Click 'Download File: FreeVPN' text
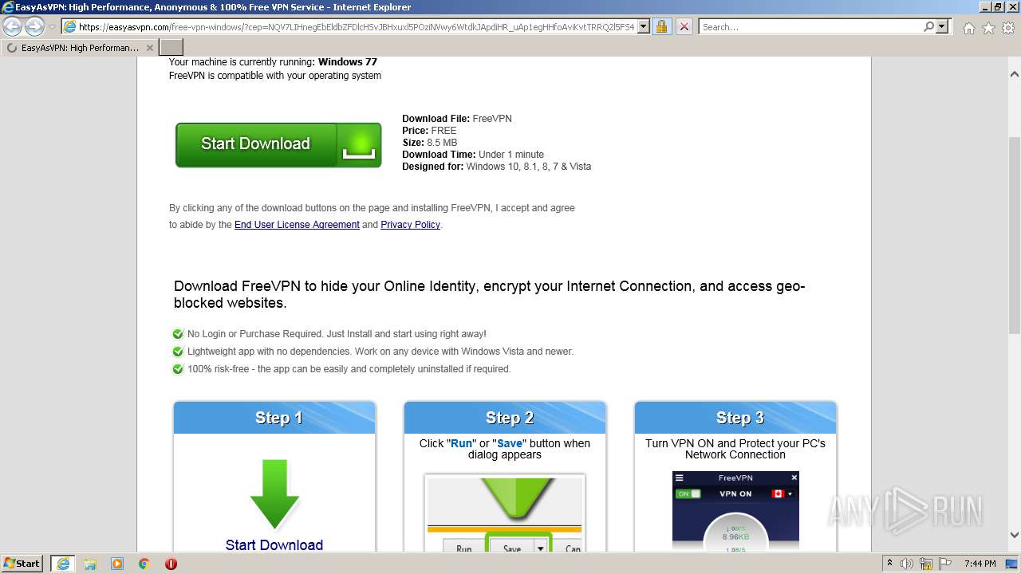 [457, 119]
